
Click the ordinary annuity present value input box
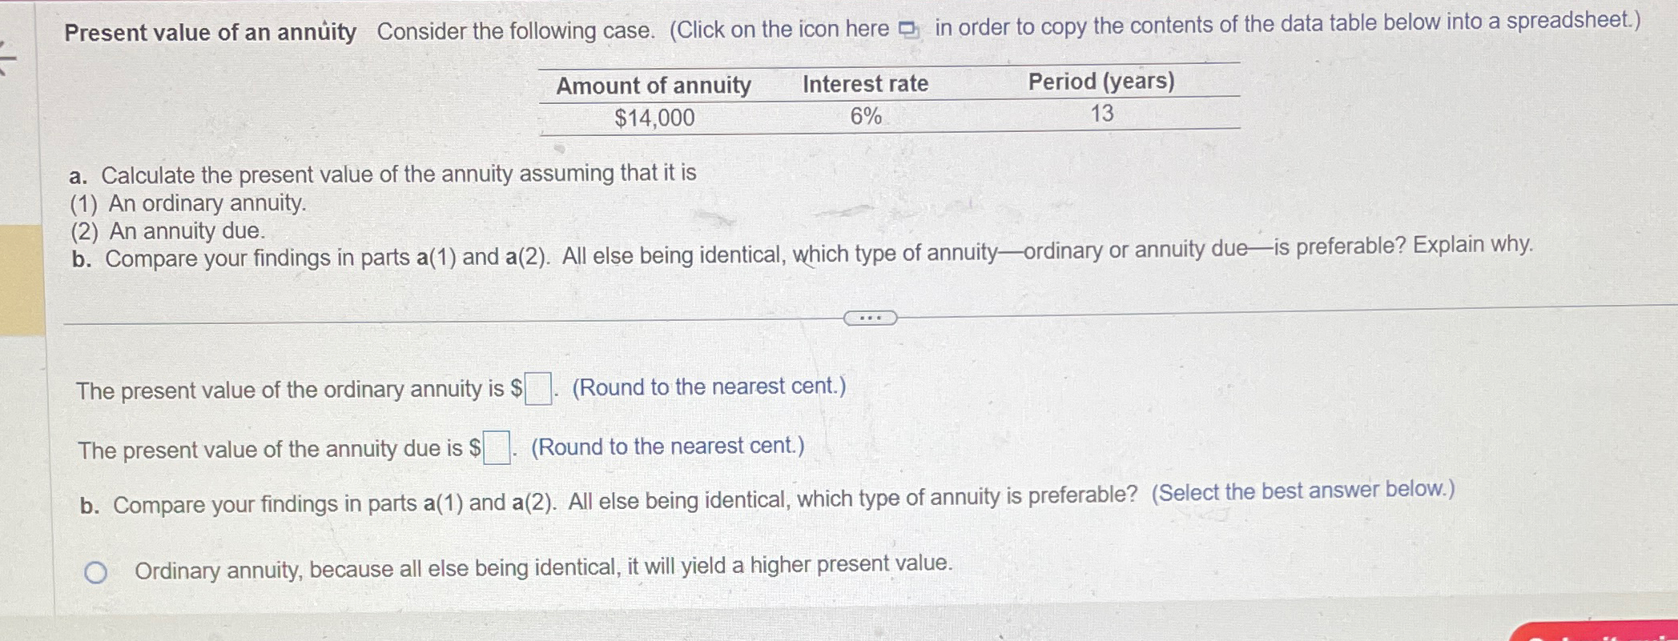click(537, 387)
